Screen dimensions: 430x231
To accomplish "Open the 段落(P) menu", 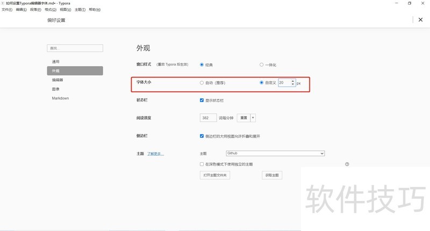I will (35, 10).
